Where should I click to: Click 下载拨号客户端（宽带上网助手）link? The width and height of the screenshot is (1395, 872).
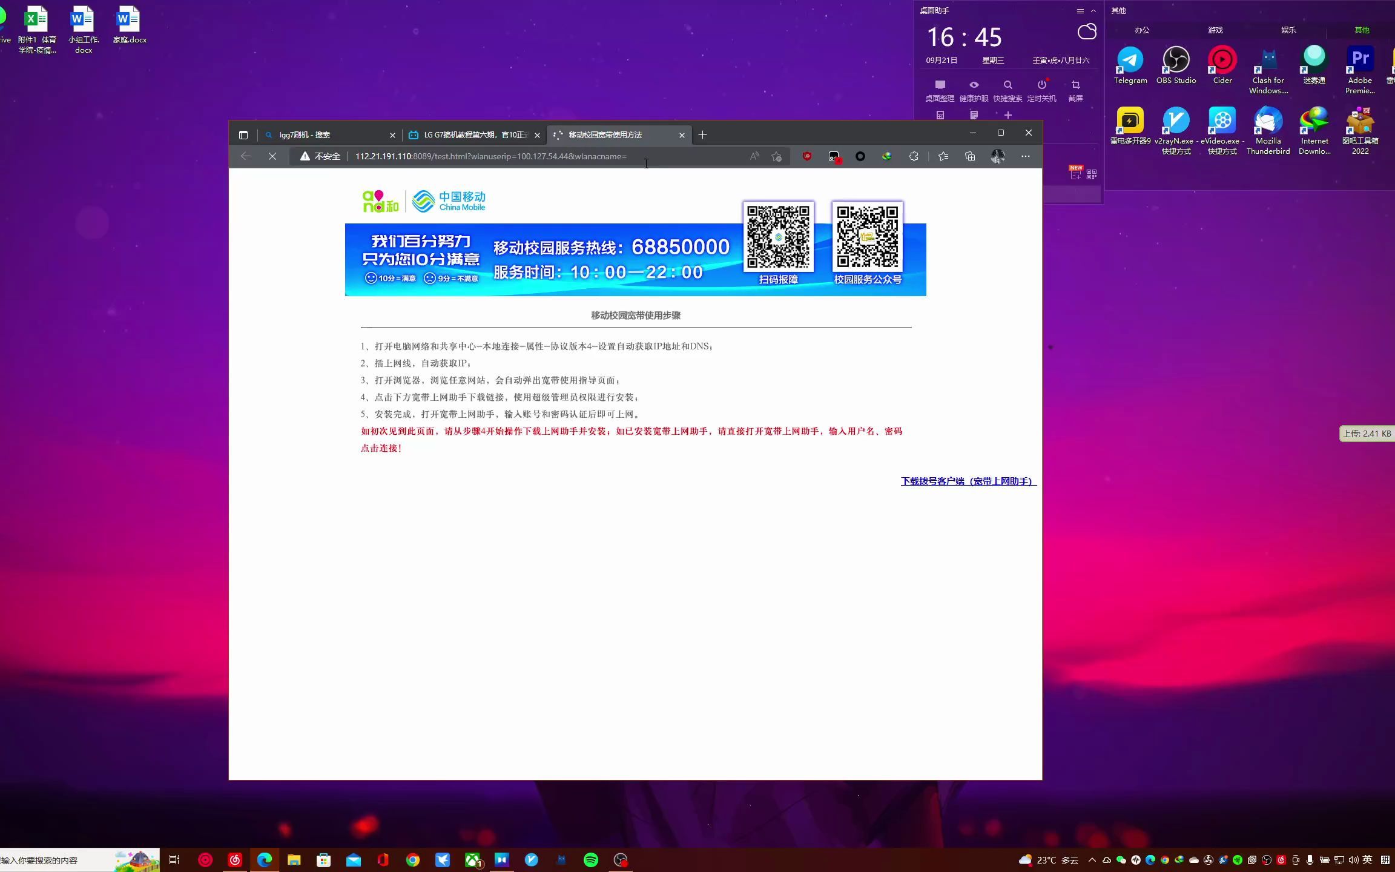tap(969, 481)
